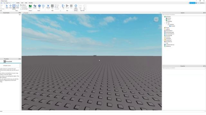The height and width of the screenshot is (115, 206).
Task: Toggle Lock on selection
Action: (x=57, y=7)
